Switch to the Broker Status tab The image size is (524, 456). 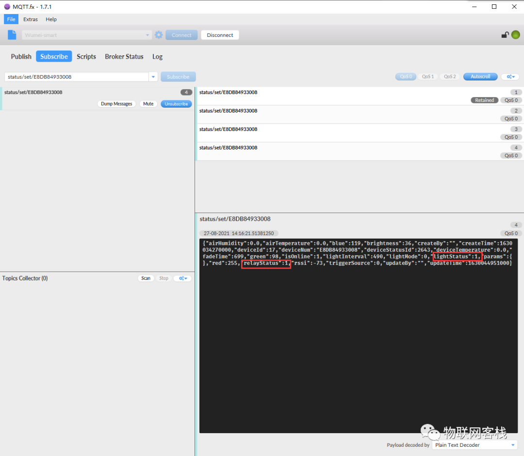coord(124,56)
